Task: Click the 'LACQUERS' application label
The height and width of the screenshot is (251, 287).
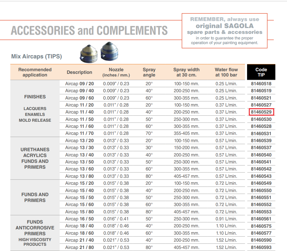Action: [35, 109]
